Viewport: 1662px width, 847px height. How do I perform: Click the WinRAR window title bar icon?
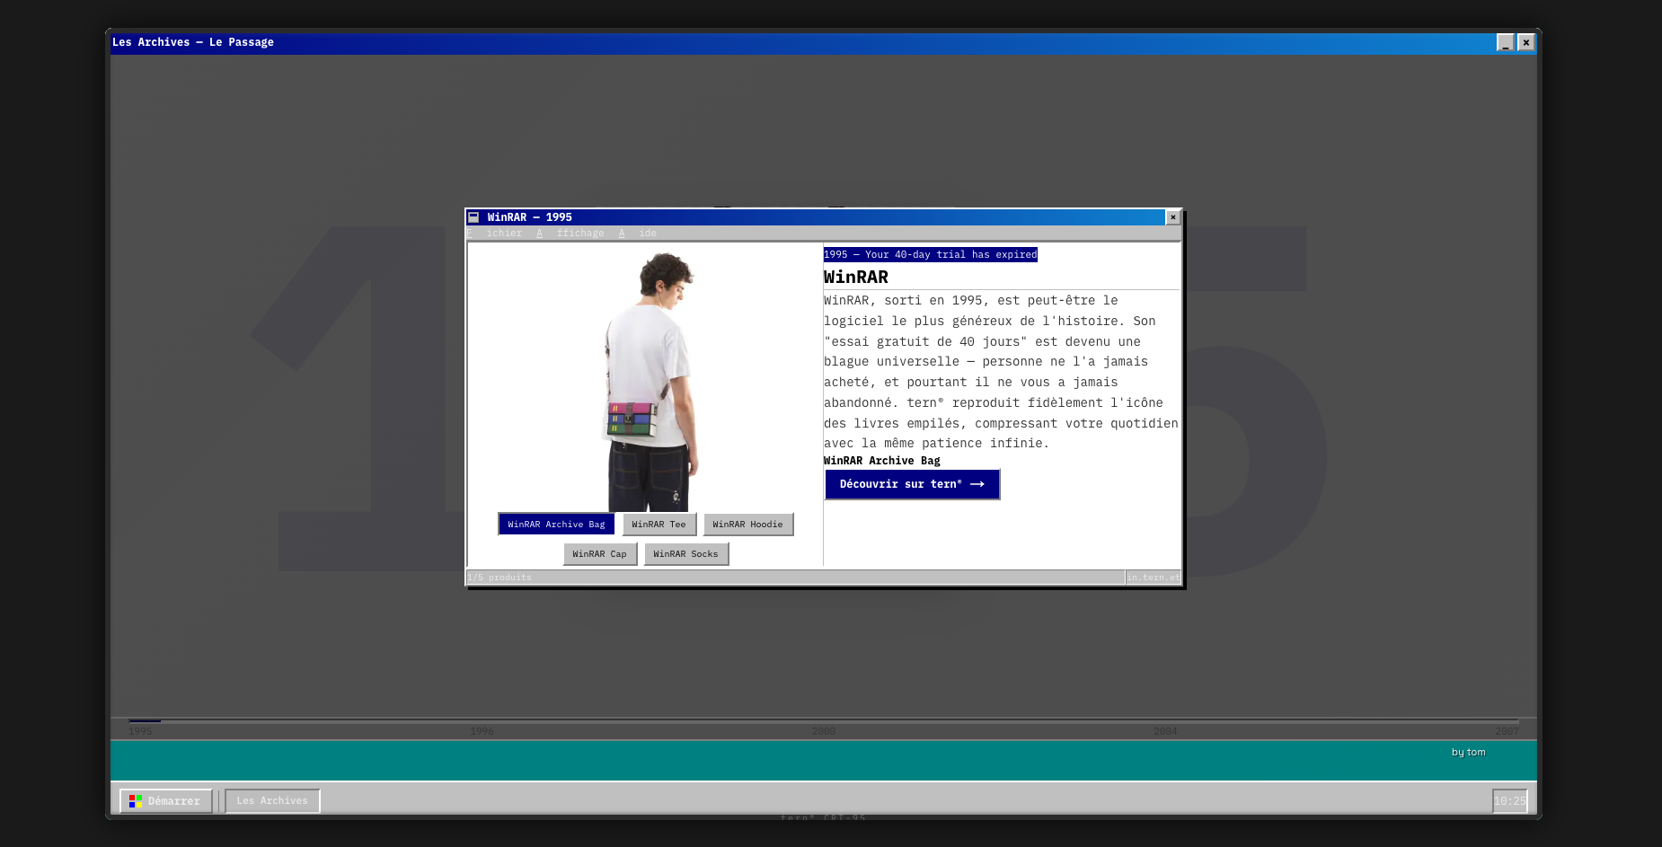click(x=473, y=217)
